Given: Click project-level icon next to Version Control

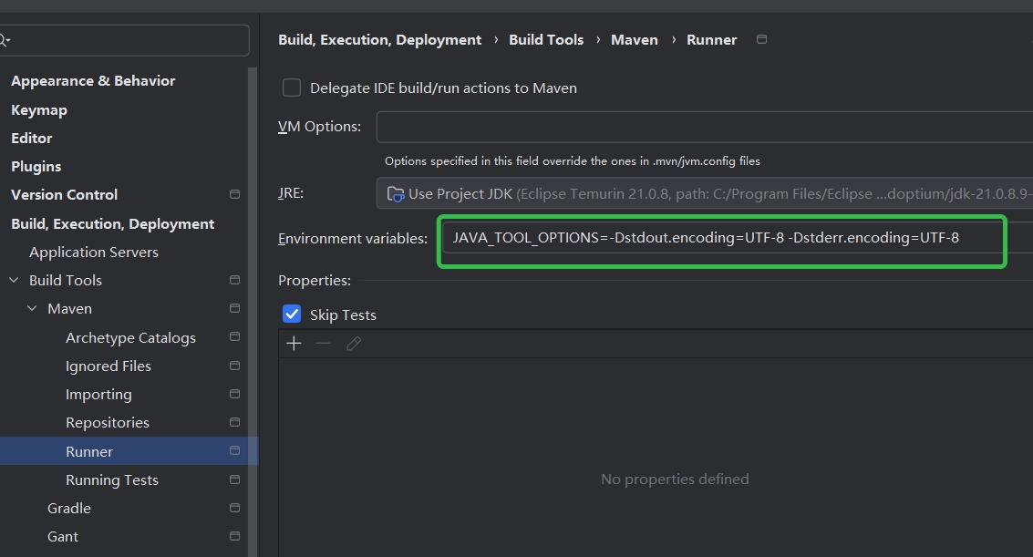Looking at the screenshot, I should 234,194.
